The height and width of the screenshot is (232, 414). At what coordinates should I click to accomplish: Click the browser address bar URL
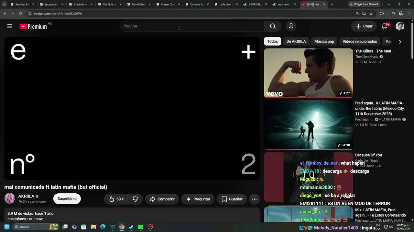58,14
